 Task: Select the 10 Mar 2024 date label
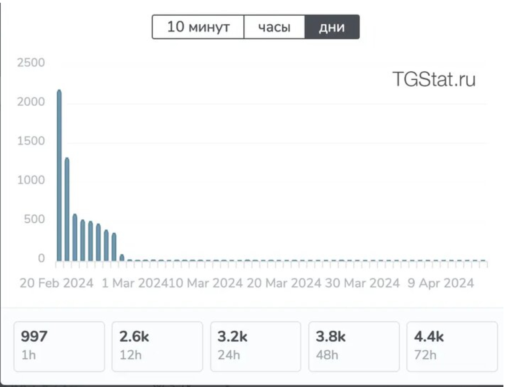[x=205, y=283]
